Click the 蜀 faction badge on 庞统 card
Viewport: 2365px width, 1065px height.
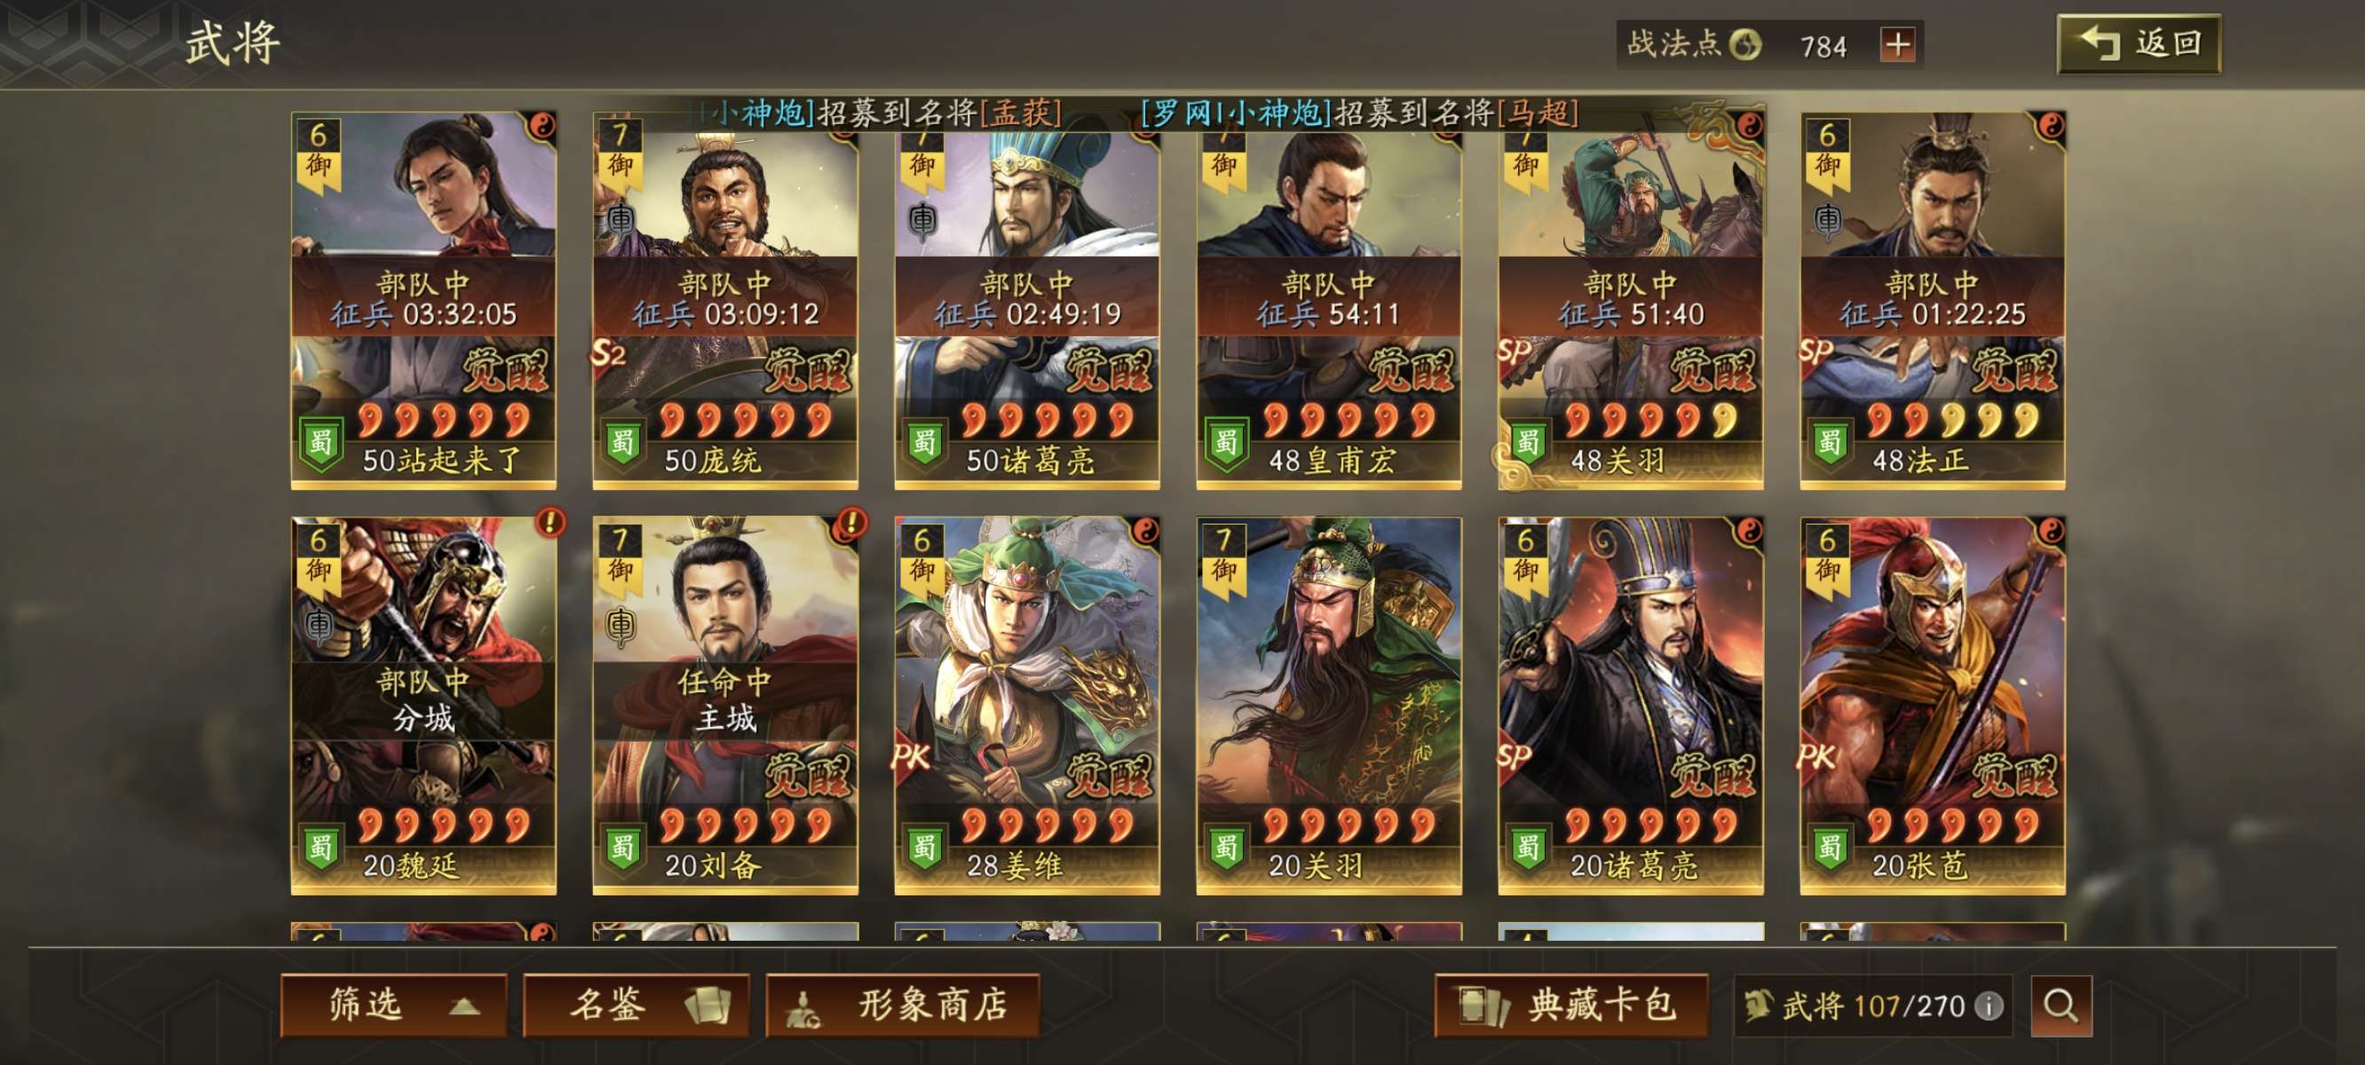(x=621, y=443)
